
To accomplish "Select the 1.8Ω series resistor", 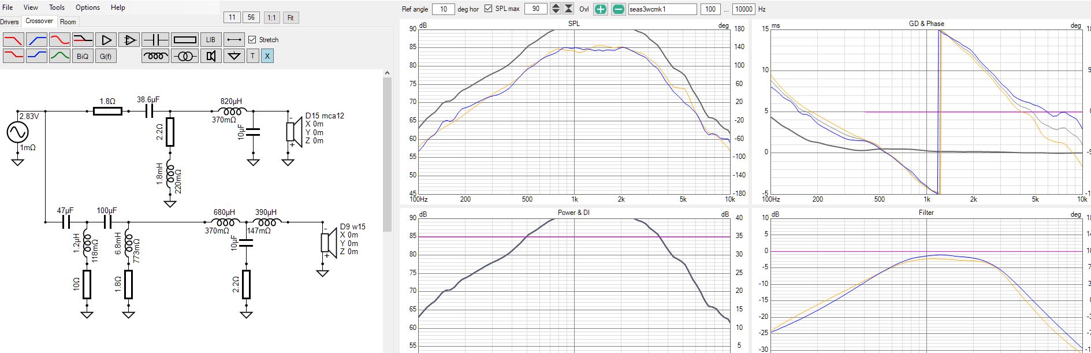I will 107,111.
